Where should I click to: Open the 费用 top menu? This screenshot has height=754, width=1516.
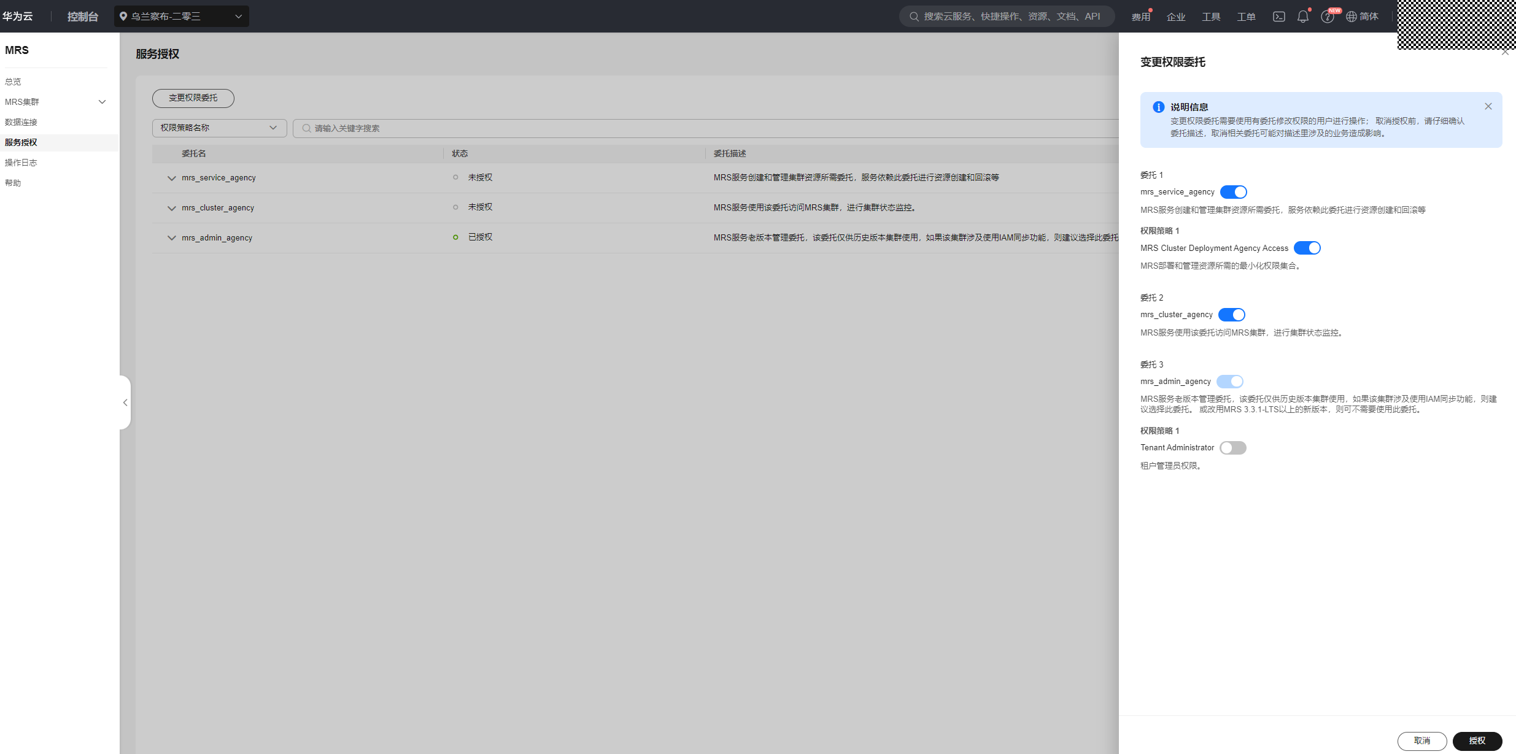[1140, 17]
